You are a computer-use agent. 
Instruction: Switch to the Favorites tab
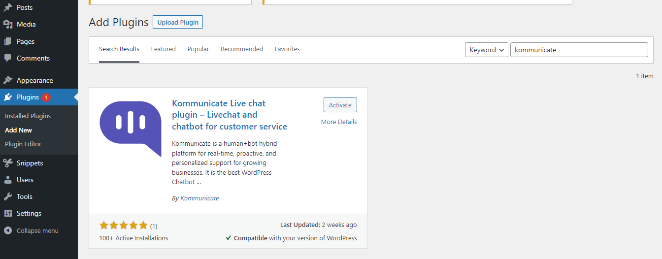click(x=287, y=49)
